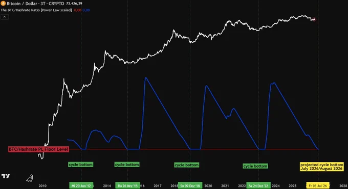Click the Bitcoin symbol icon in the header

3,4
